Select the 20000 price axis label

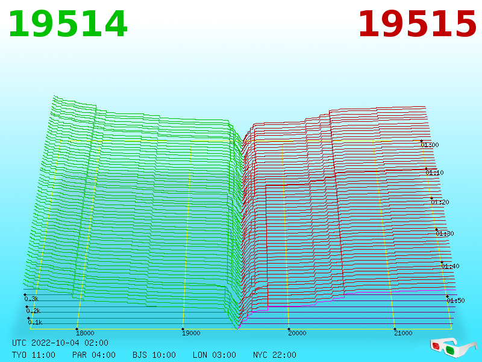(297, 333)
